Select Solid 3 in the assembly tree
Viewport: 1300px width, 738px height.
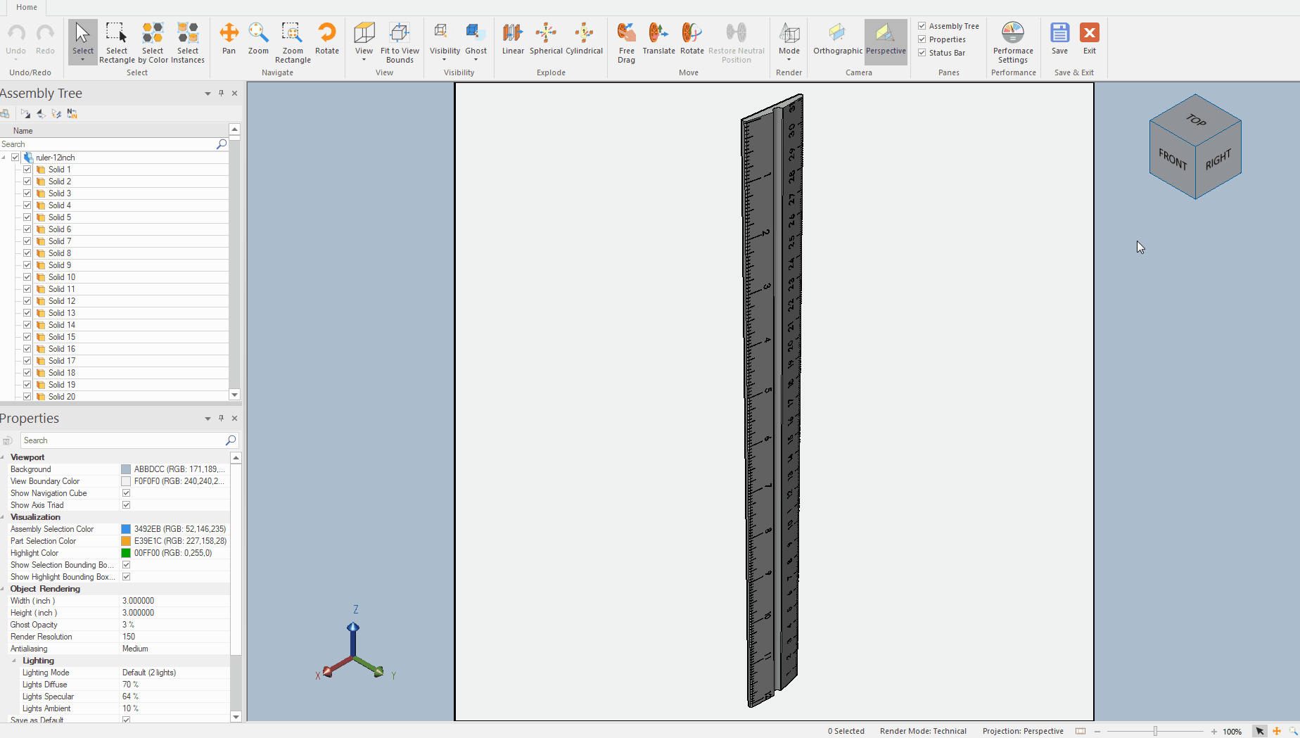pos(60,193)
